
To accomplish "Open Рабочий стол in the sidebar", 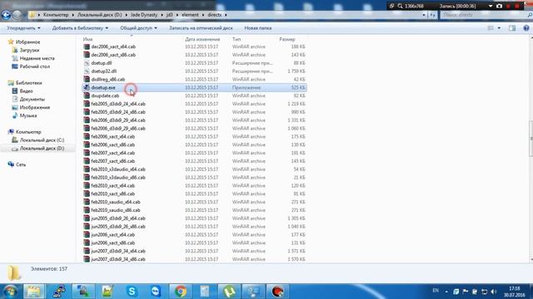I will pos(35,66).
